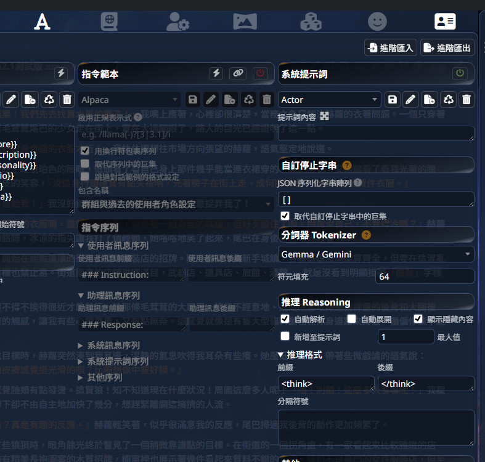Click the link icon in 指令範本 header
The height and width of the screenshot is (462, 485).
(x=238, y=73)
